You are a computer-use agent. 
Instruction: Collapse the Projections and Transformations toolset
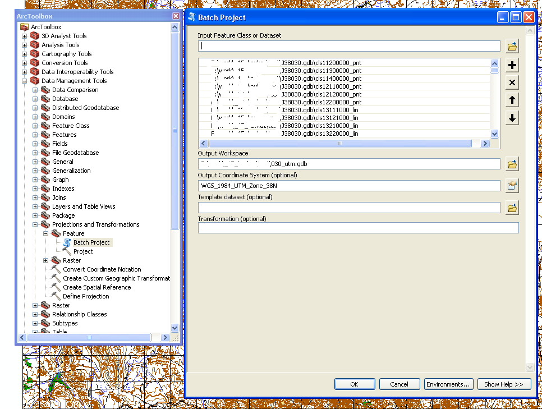tap(35, 224)
